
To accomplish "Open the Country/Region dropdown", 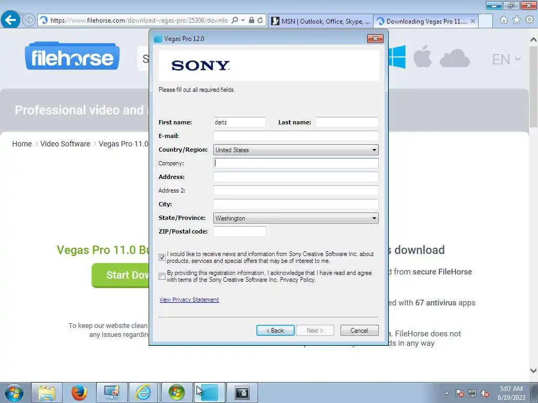I will [296, 150].
